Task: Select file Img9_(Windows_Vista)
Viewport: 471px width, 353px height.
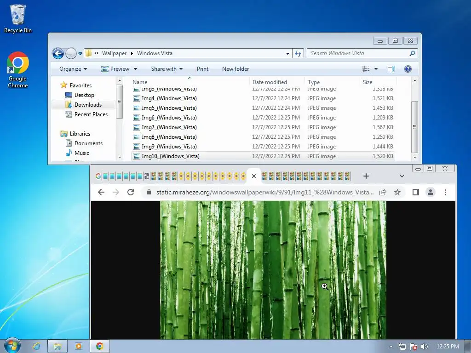Action: pos(263,147)
